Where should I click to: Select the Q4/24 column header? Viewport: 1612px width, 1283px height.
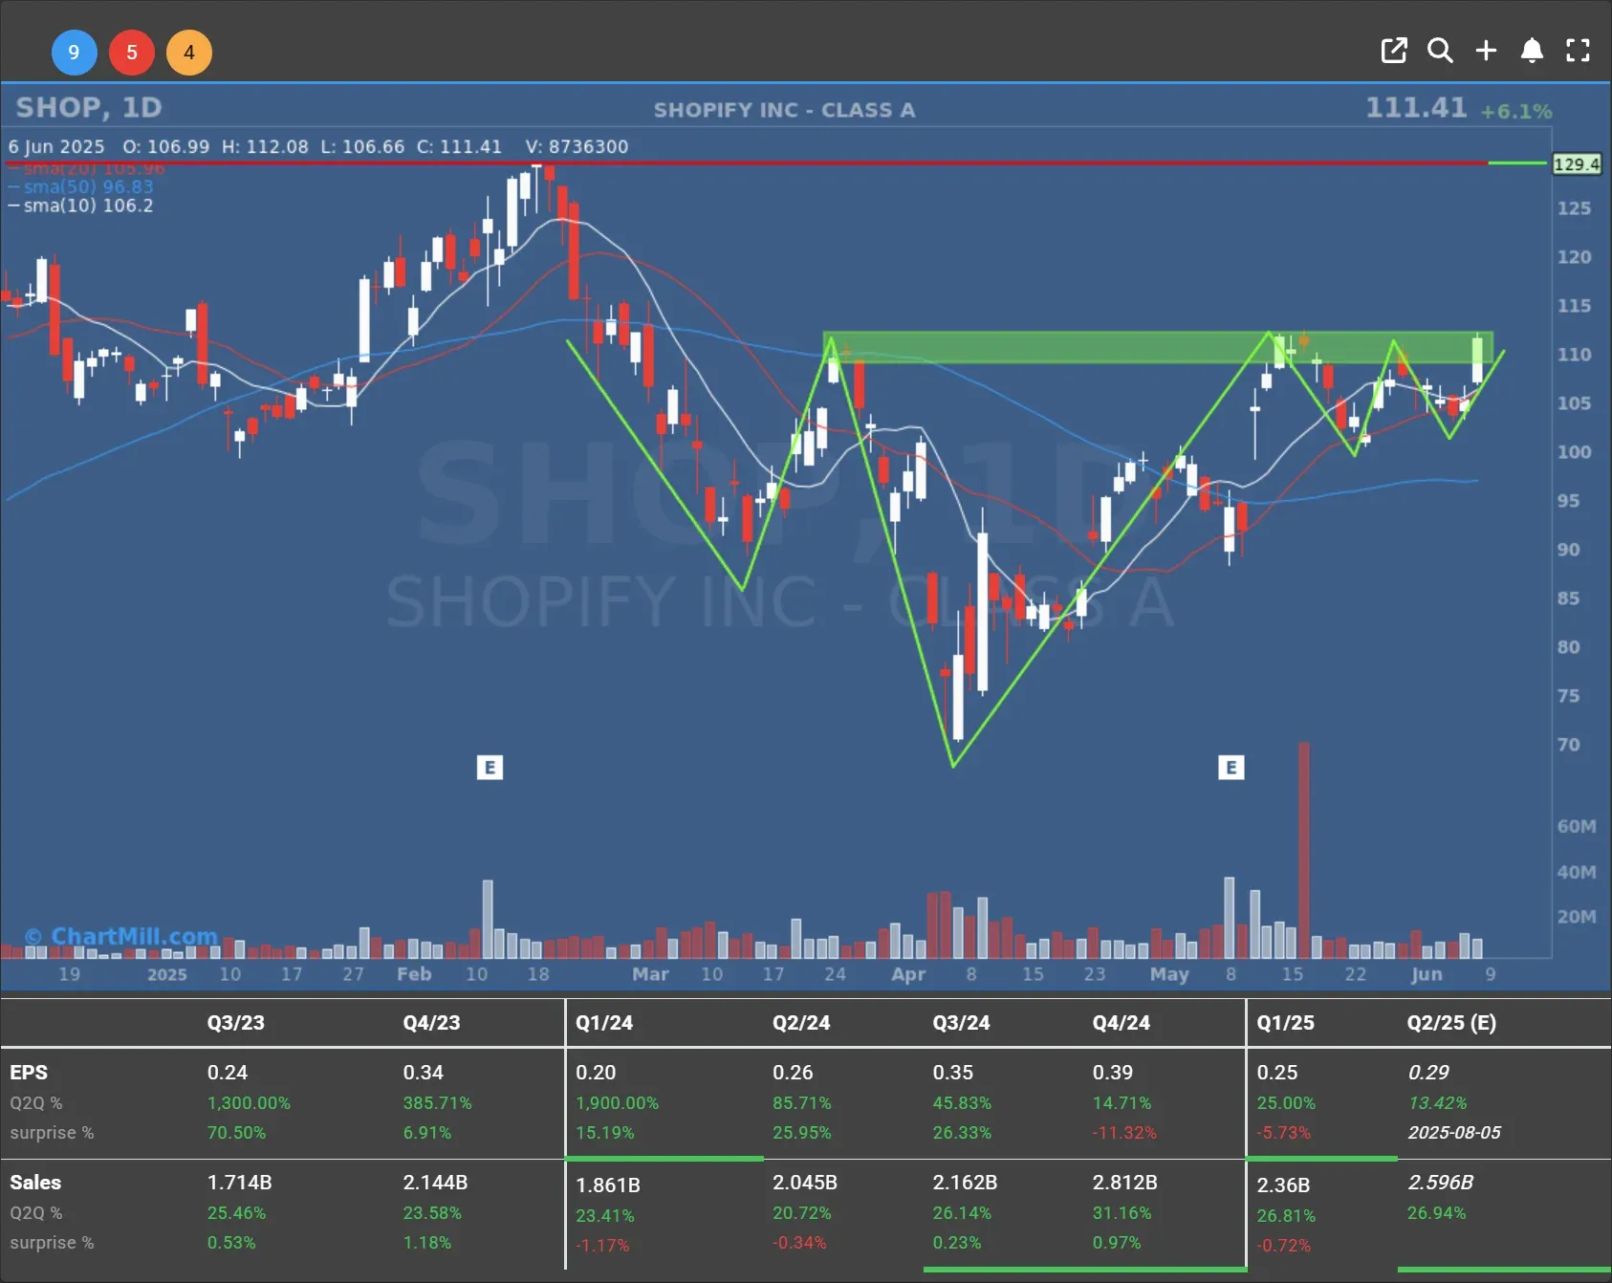(1122, 1022)
